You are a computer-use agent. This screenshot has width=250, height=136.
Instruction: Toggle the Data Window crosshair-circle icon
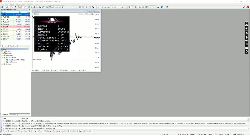coord(15,7)
